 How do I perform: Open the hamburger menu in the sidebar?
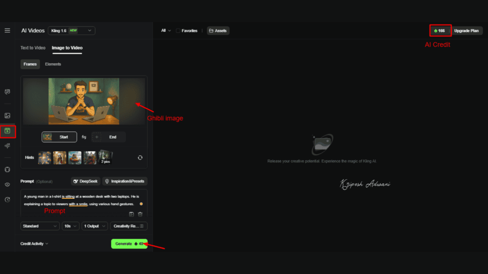click(x=7, y=30)
